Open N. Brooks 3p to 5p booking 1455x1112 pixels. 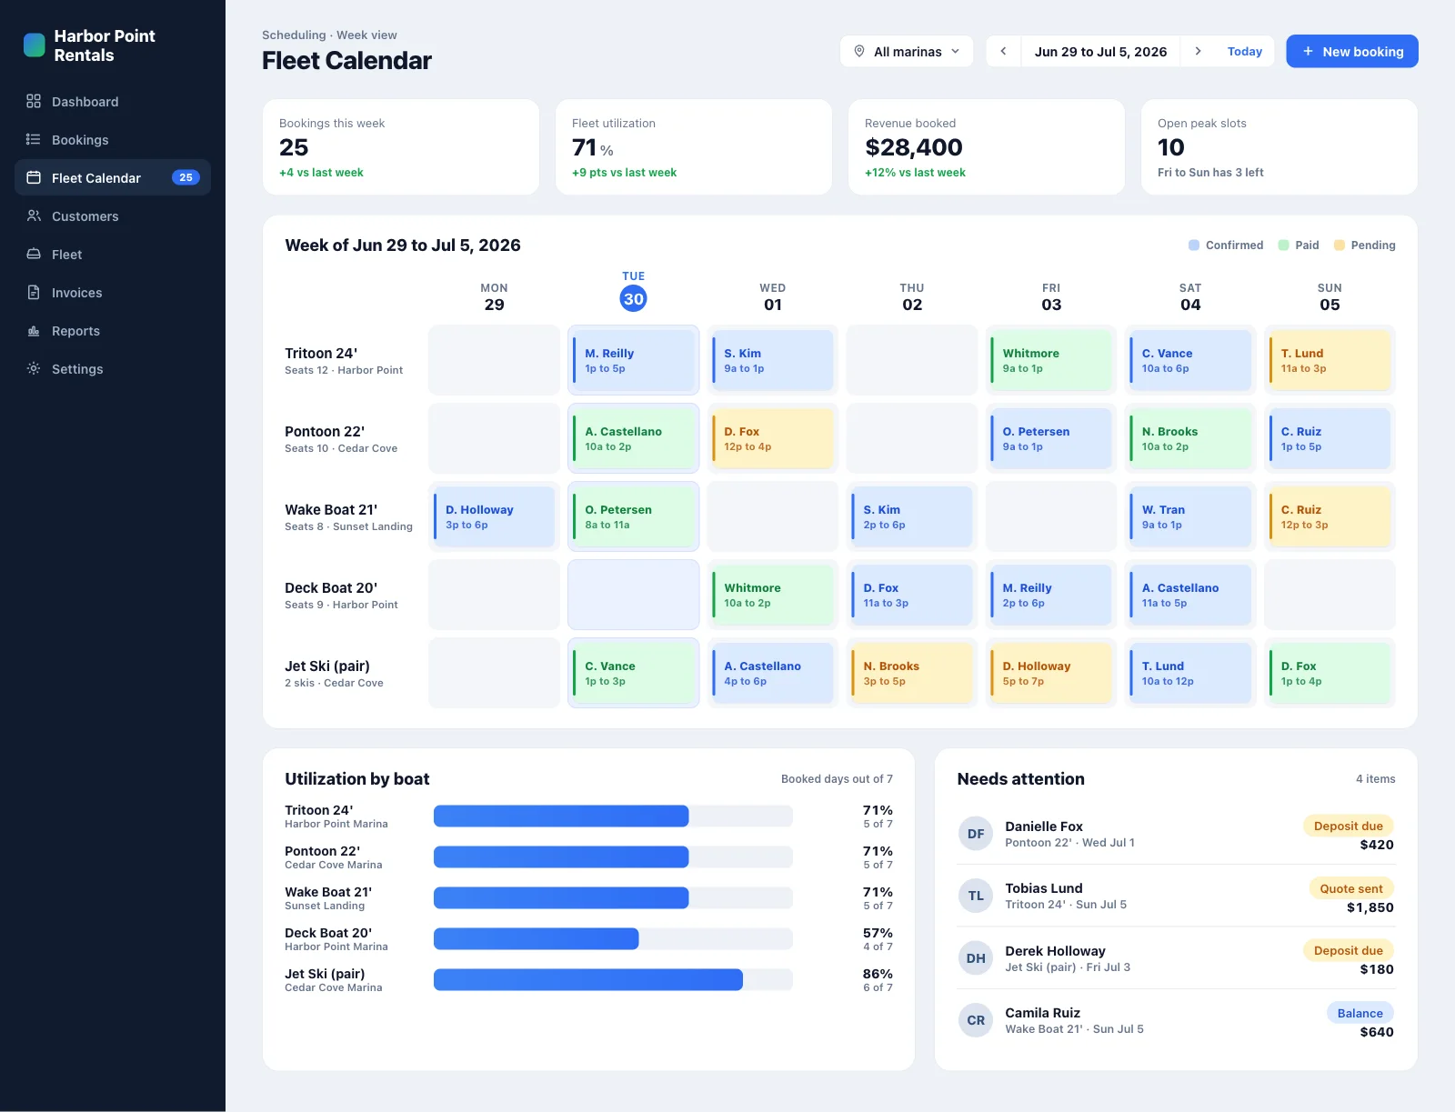(x=912, y=673)
